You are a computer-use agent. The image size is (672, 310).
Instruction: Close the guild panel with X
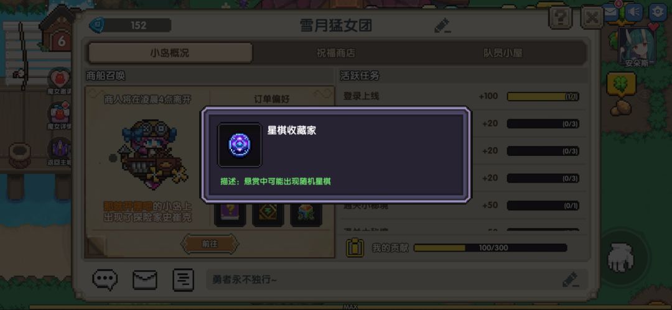pyautogui.click(x=592, y=18)
